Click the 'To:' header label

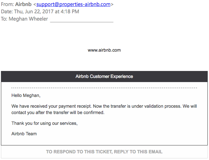point(4,19)
